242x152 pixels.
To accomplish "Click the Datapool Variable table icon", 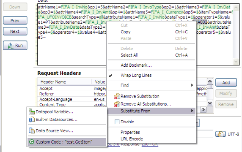I will click(32, 111).
